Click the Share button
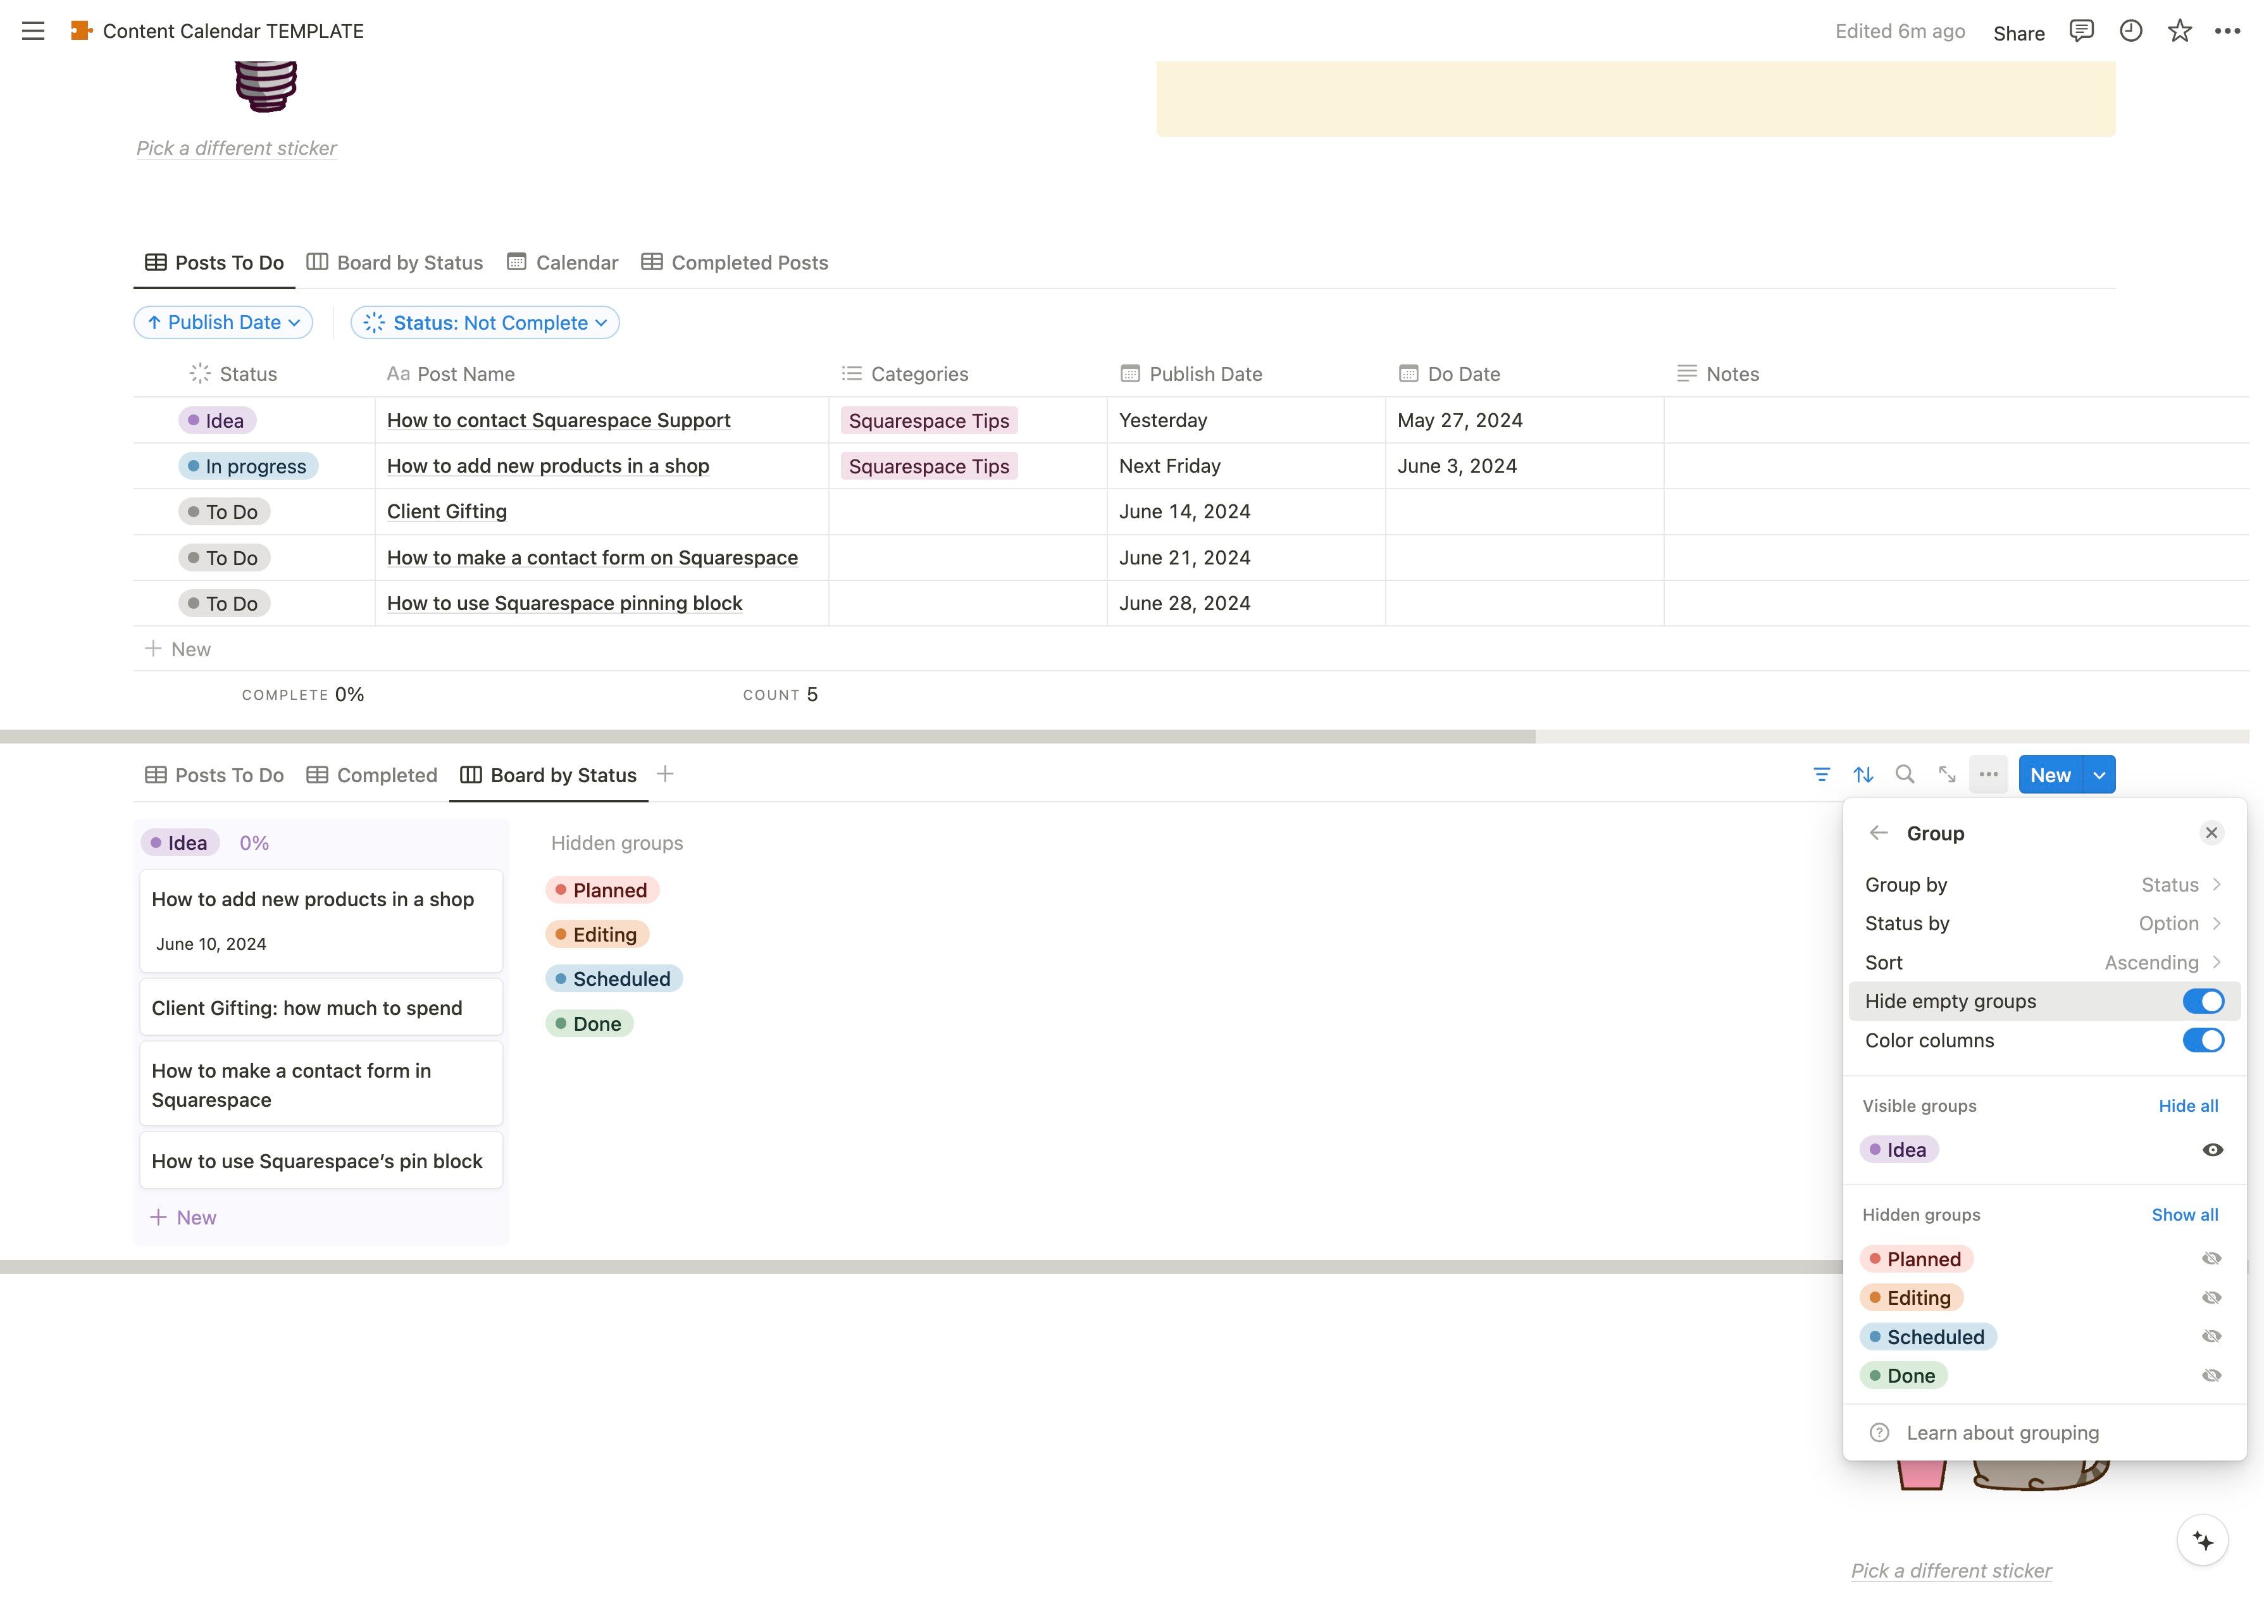The height and width of the screenshot is (1601, 2264). [2018, 32]
